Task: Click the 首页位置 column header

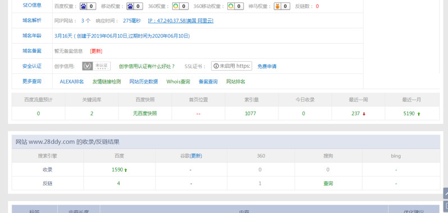Action: click(x=198, y=100)
